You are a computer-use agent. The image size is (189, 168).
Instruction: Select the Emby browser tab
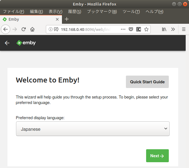click(31, 19)
